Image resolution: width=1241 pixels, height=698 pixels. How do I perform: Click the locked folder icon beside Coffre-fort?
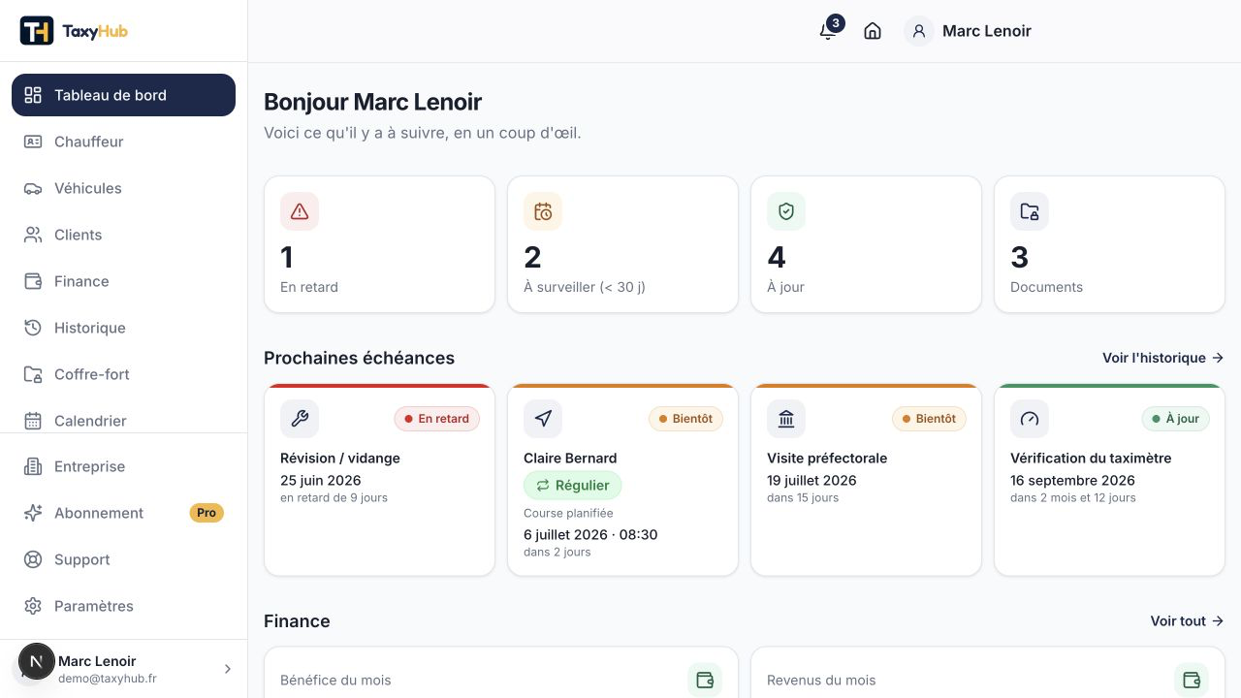pos(33,374)
